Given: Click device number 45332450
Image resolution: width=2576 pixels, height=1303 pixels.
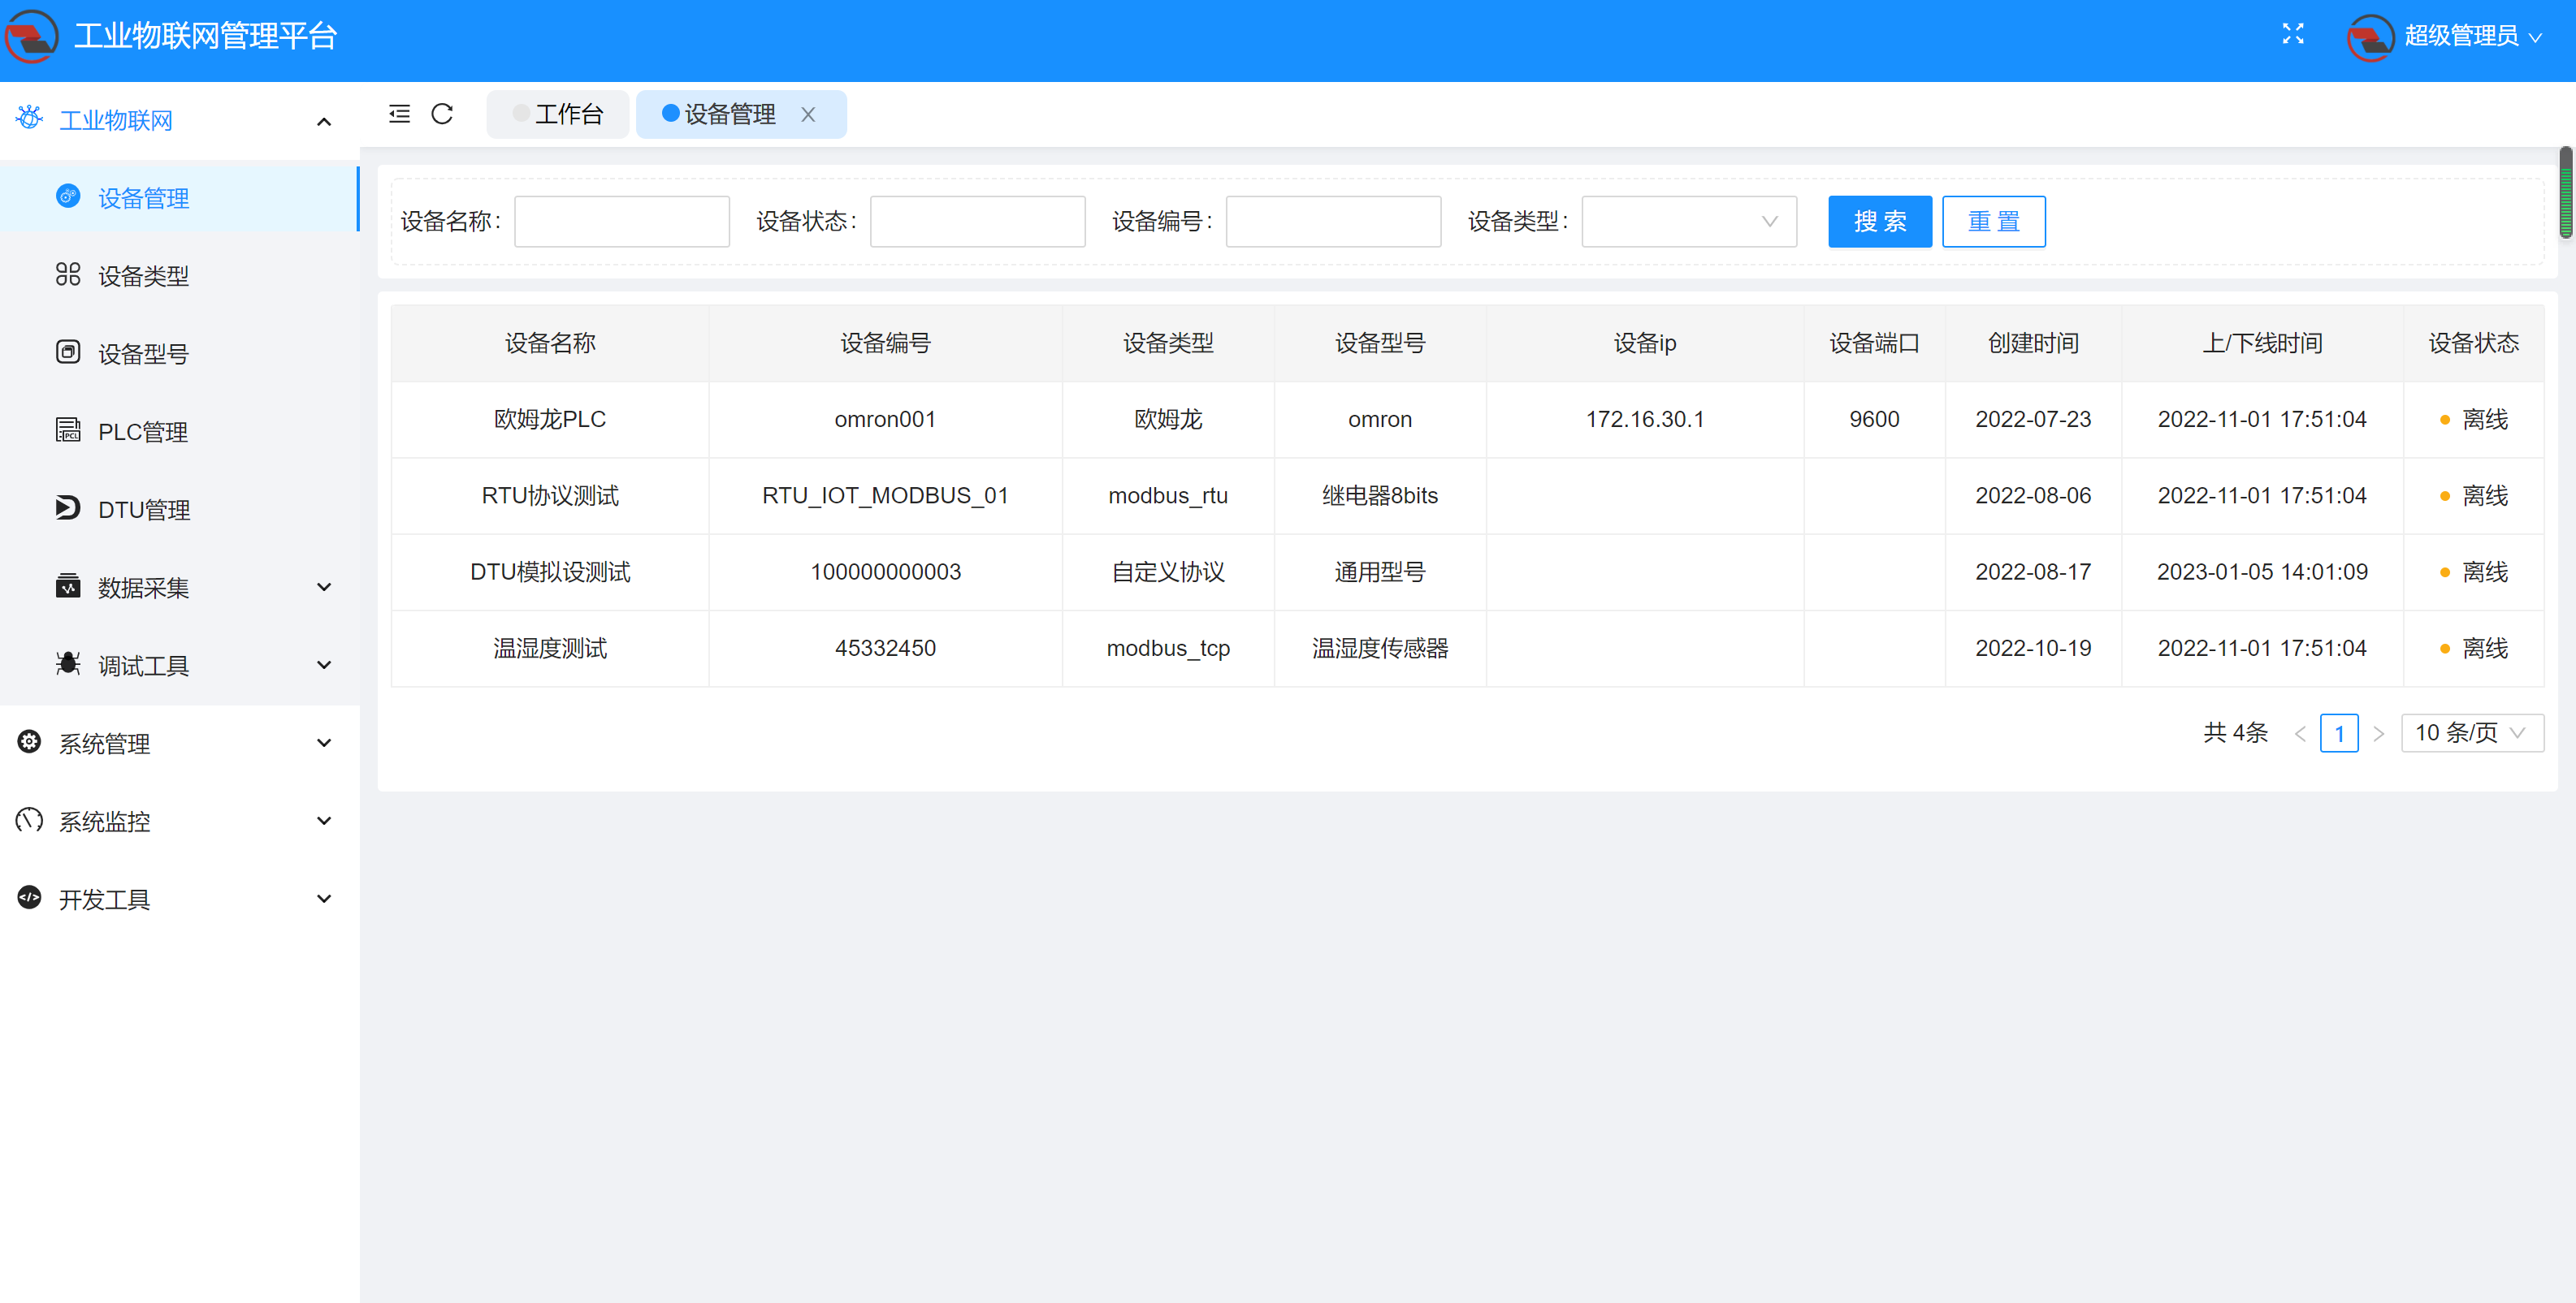Looking at the screenshot, I should (885, 649).
